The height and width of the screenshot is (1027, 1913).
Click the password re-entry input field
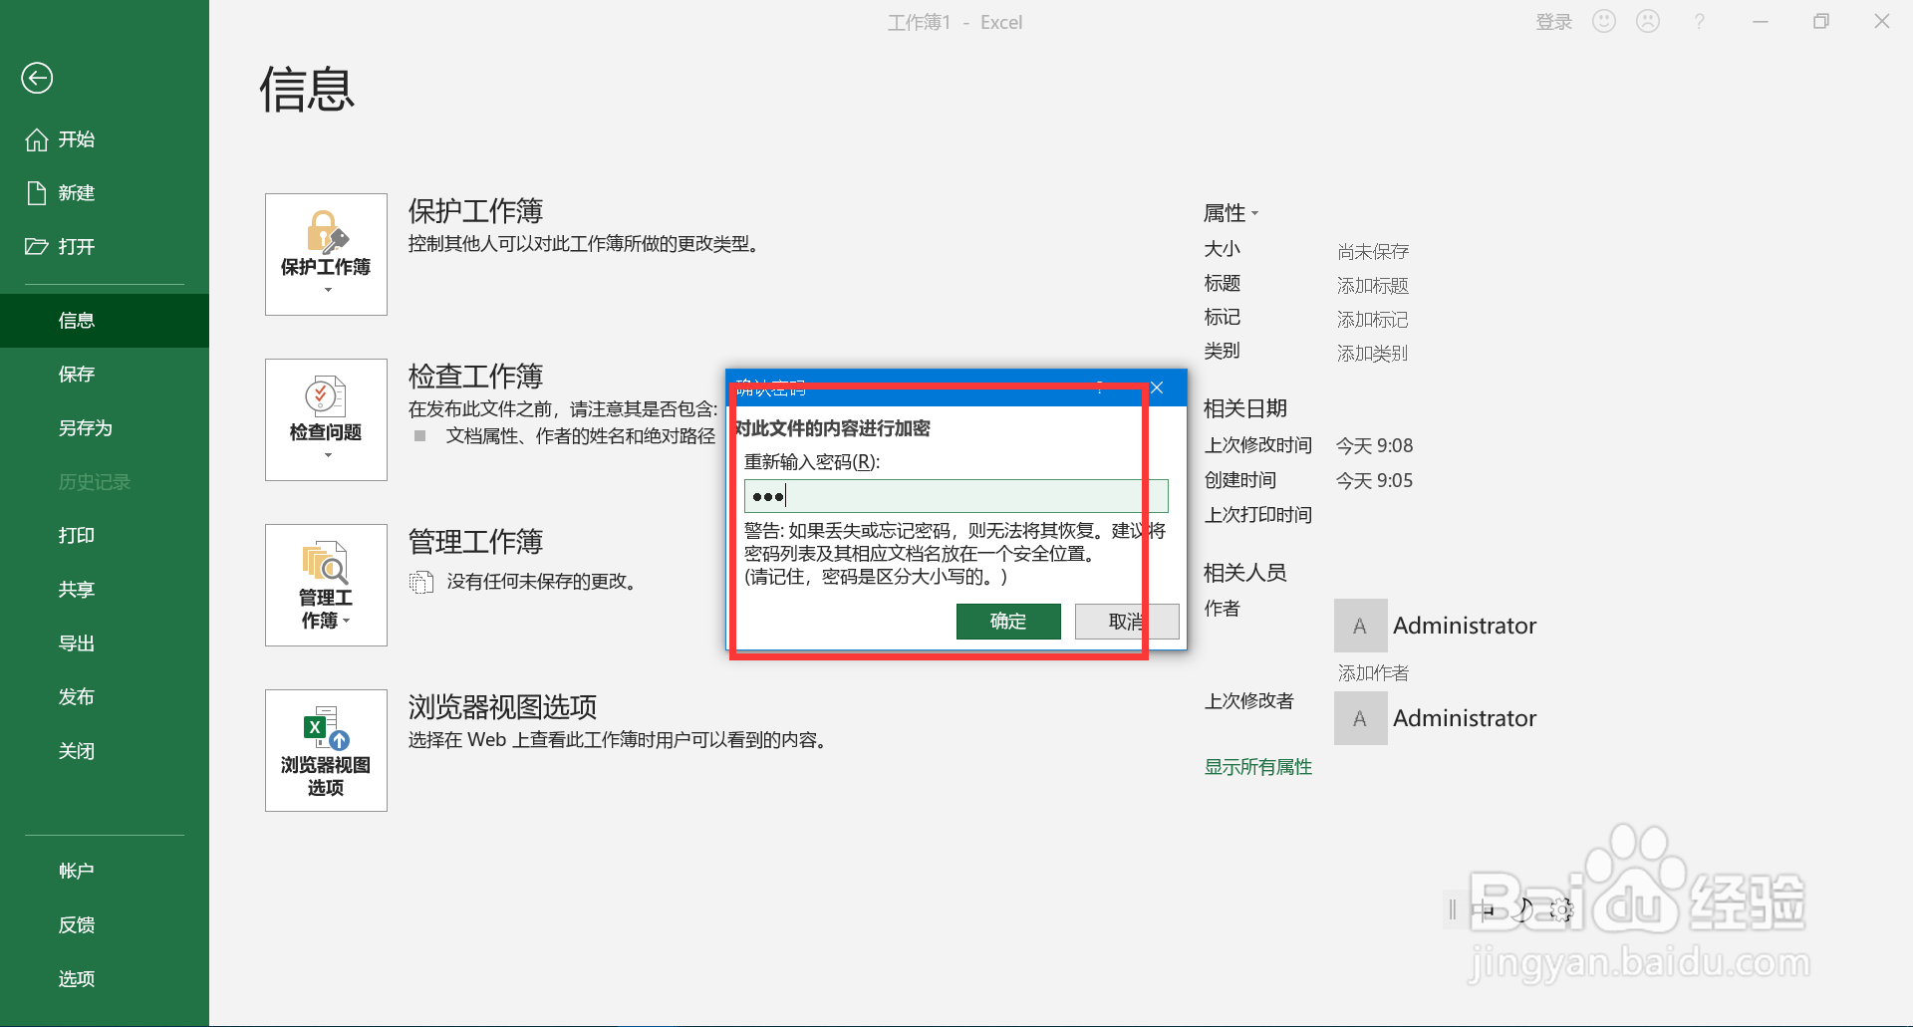pos(955,495)
